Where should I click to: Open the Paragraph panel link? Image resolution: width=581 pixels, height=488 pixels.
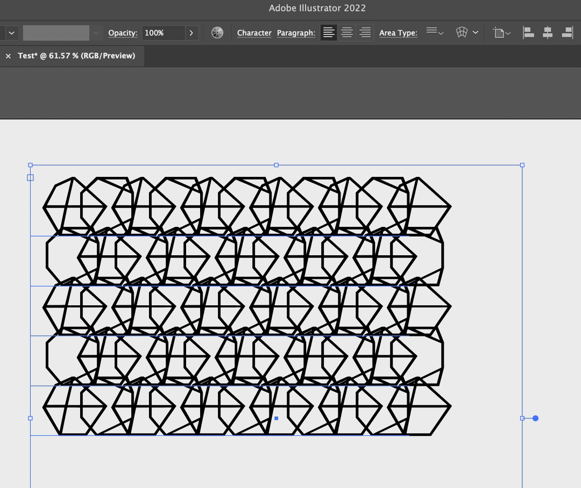click(x=296, y=33)
